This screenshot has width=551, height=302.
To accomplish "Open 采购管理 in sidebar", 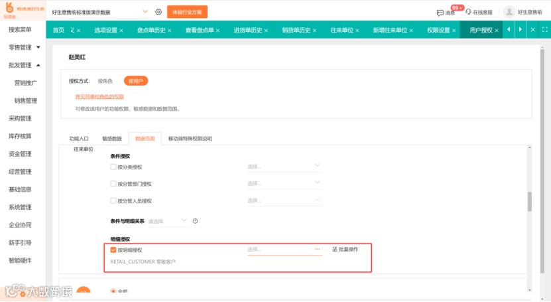I will [x=20, y=119].
